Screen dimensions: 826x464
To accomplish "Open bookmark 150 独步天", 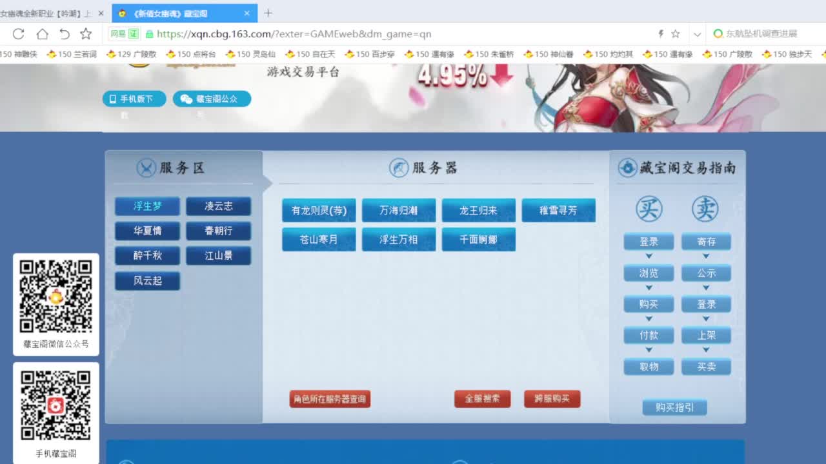I will (x=787, y=54).
